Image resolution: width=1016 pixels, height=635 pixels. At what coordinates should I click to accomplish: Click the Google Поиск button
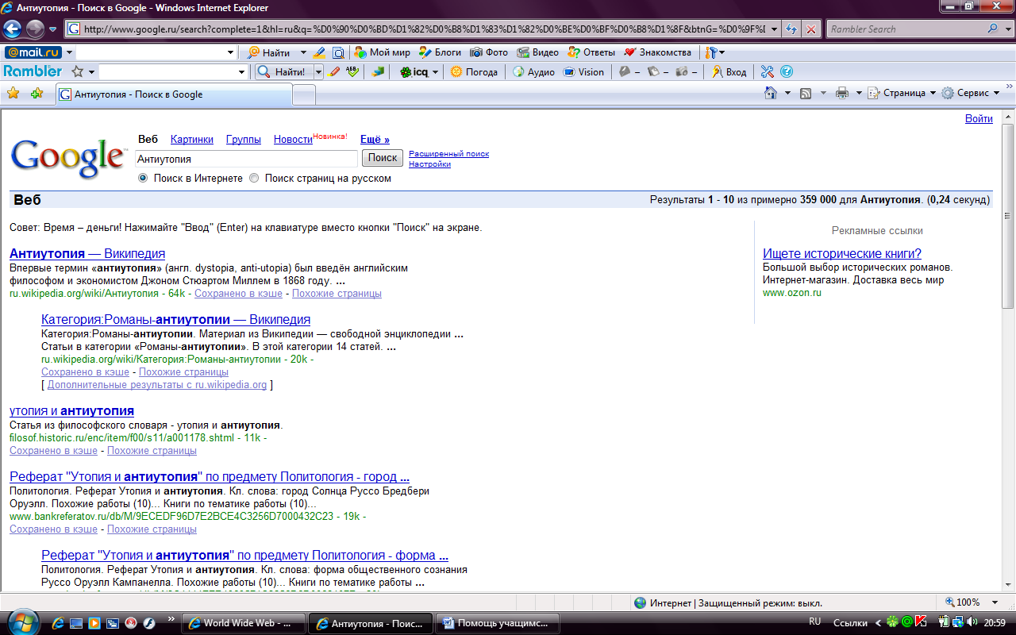383,158
